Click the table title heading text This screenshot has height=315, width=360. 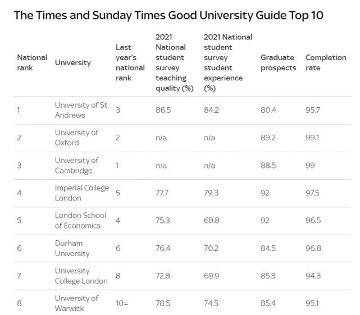pos(168,15)
